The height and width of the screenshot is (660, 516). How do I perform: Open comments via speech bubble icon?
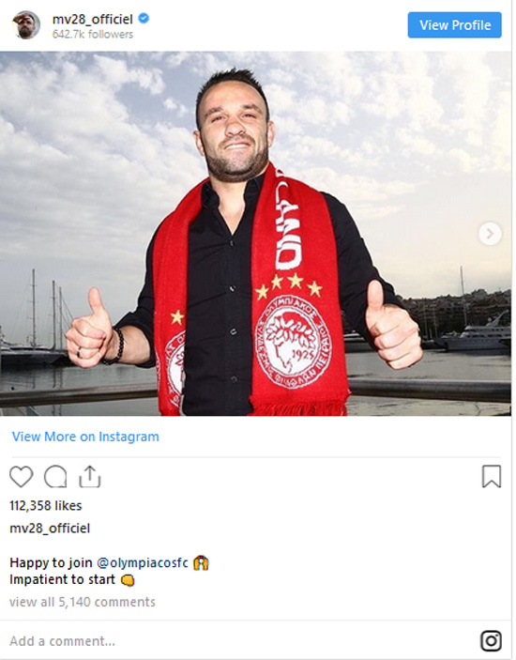(55, 477)
